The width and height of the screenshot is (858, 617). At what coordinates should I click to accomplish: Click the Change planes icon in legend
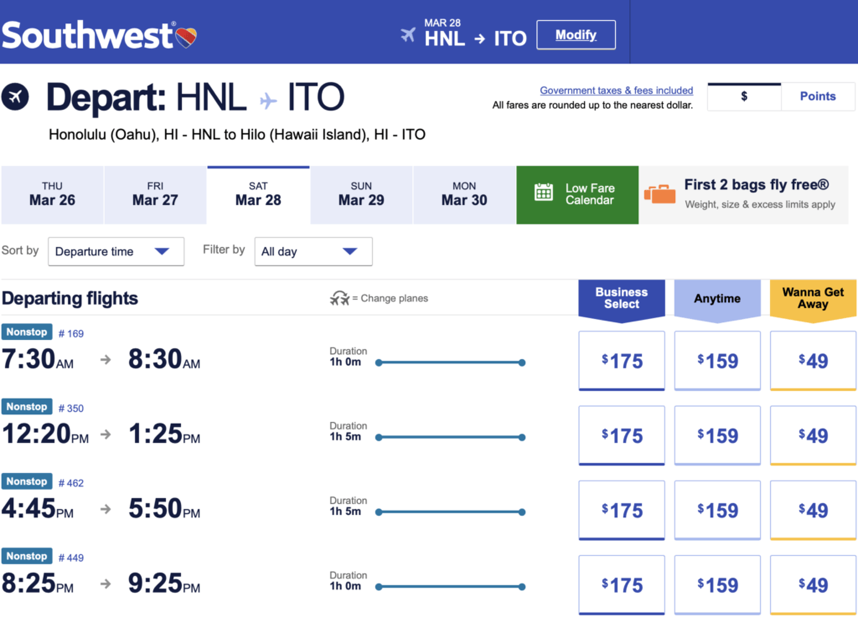[x=339, y=298]
